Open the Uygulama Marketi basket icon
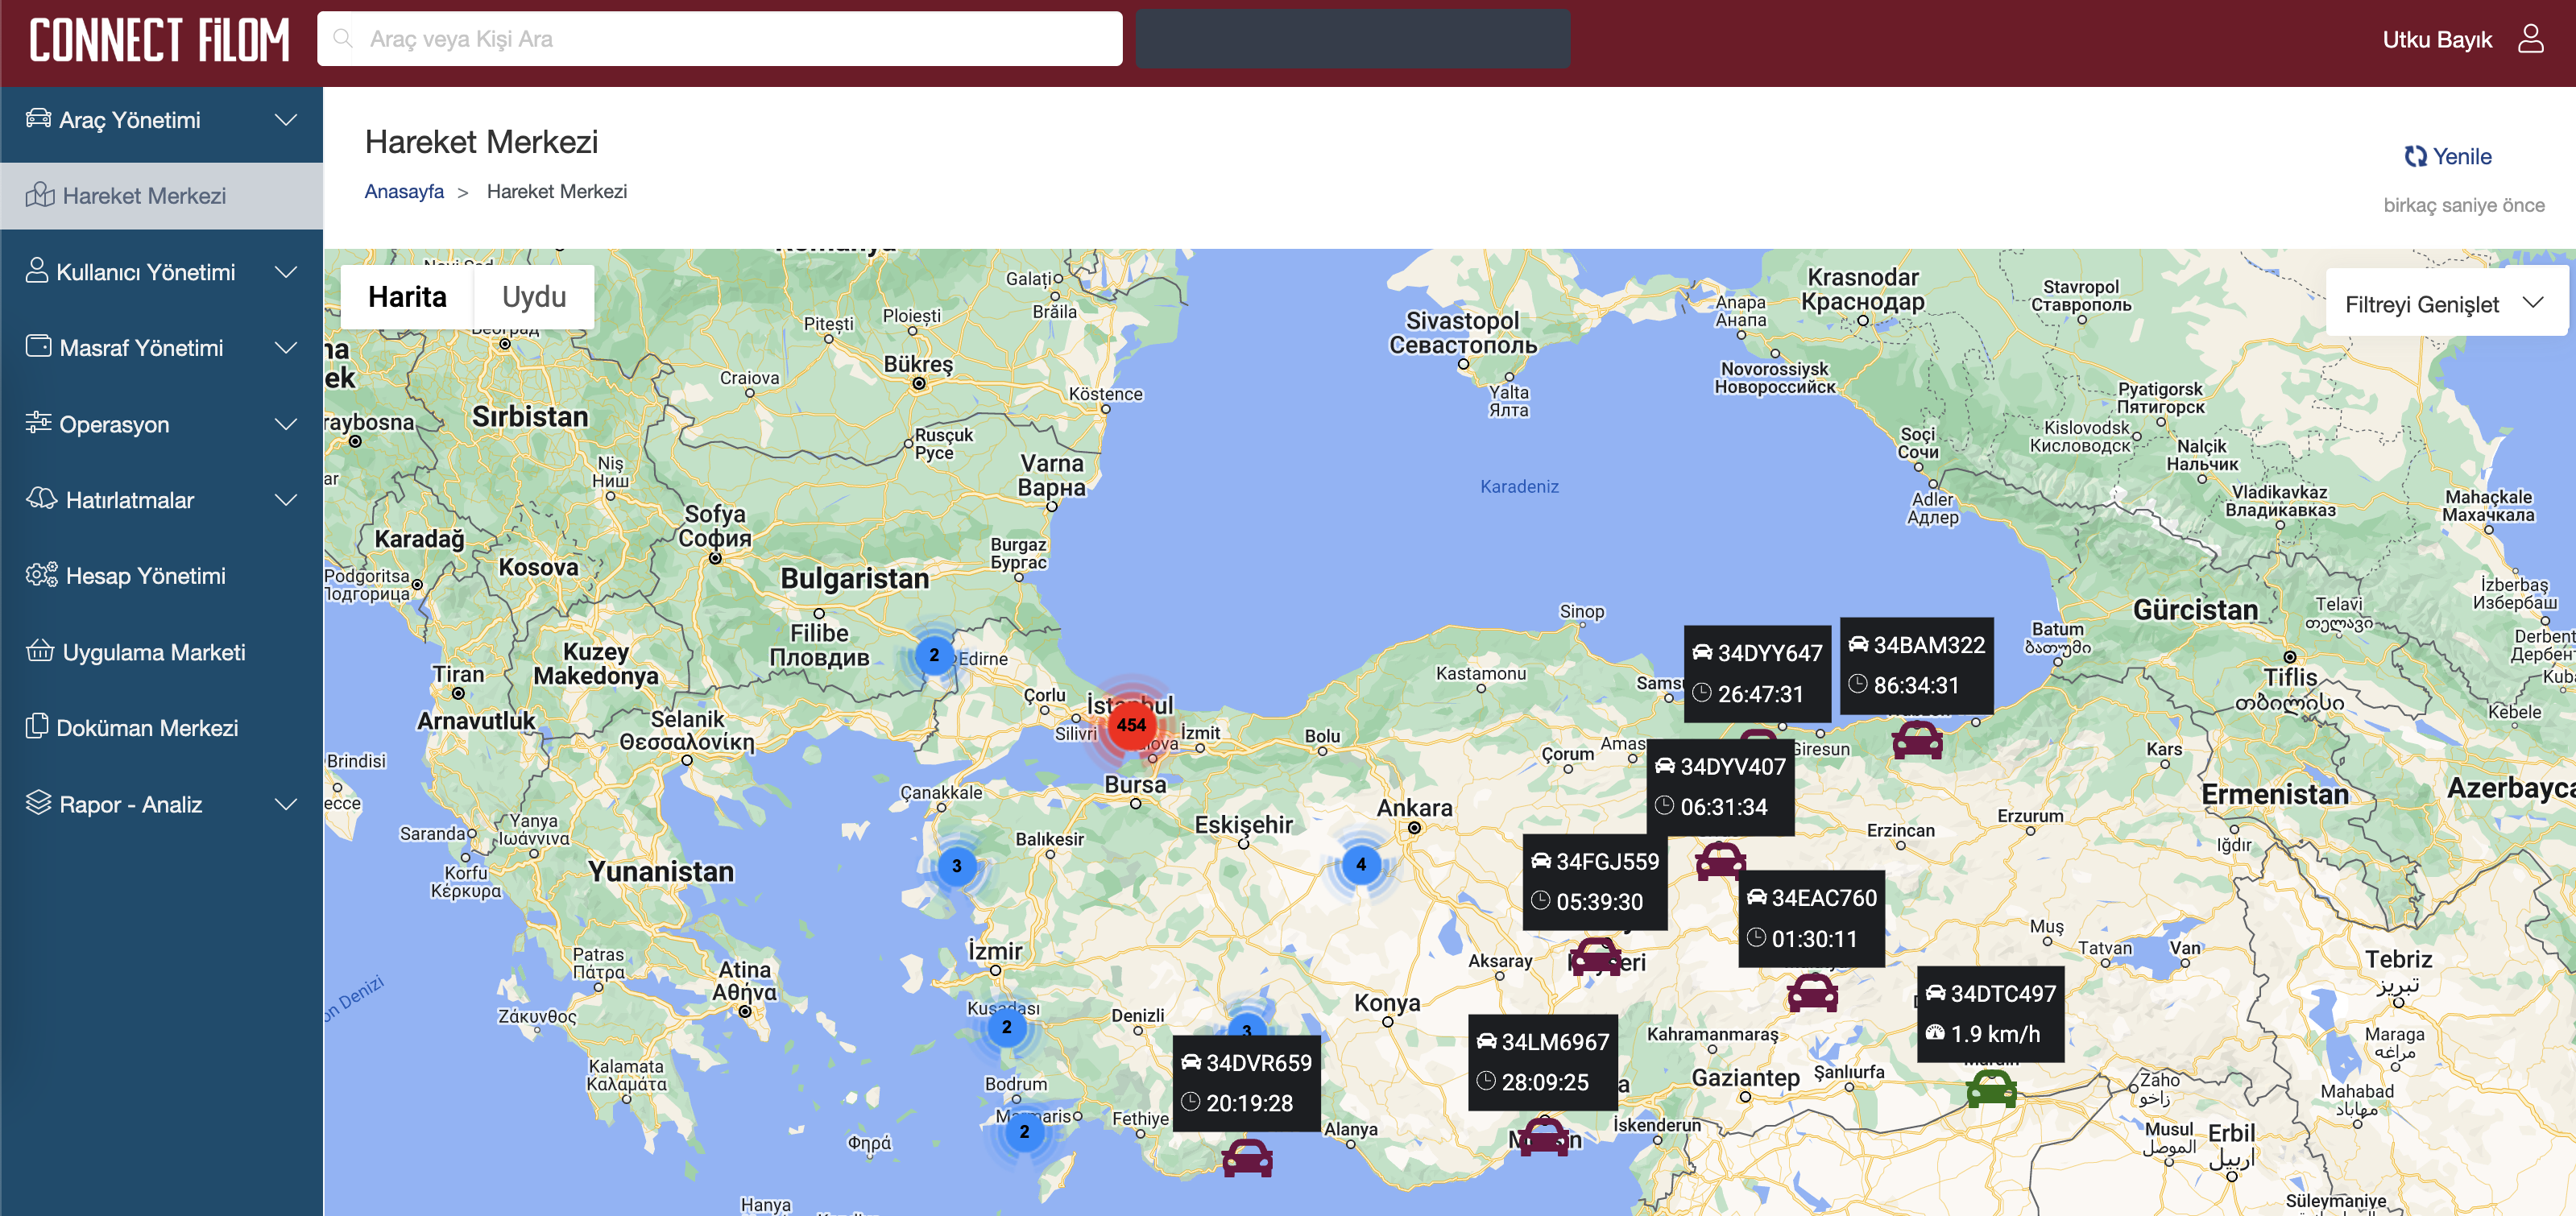Screen dimensions: 2576x1216 [x=40, y=651]
